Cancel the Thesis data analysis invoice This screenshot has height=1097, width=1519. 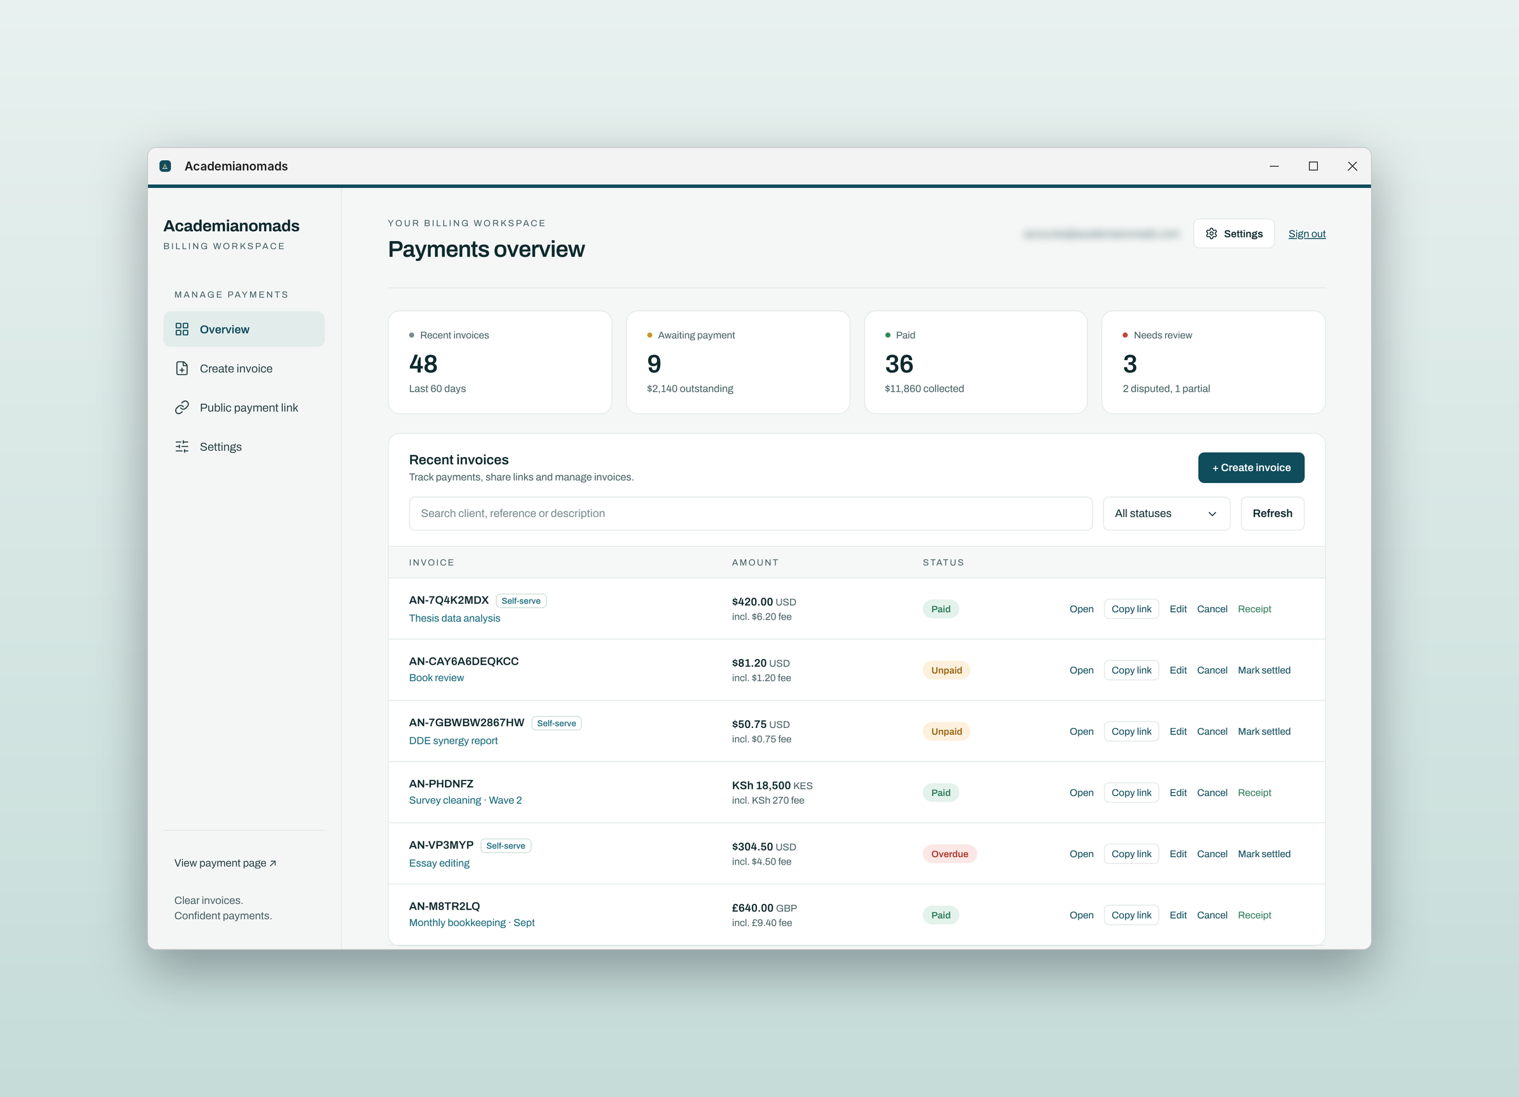[1212, 609]
